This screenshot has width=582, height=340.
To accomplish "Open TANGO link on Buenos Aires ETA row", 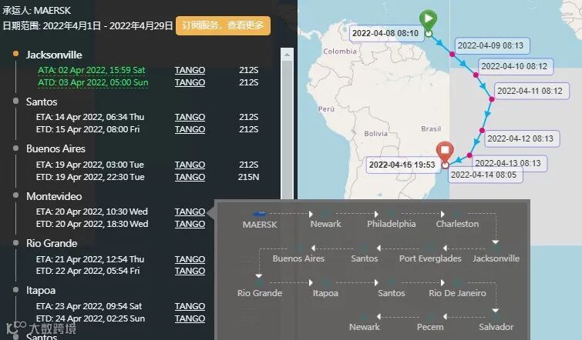I will [190, 165].
